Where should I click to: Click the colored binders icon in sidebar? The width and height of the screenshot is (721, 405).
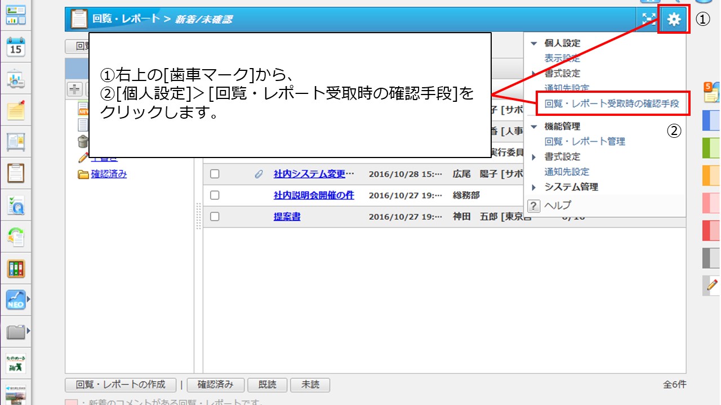[16, 269]
